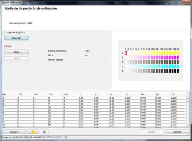
Task: Click the C% column header
Action: pos(25,95)
